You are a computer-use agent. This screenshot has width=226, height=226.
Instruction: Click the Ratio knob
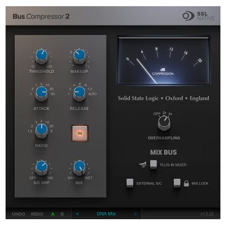point(41,131)
